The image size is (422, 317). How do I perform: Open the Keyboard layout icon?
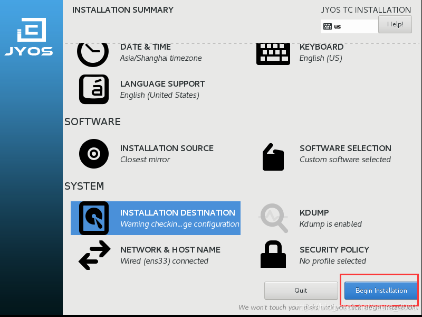(x=273, y=54)
